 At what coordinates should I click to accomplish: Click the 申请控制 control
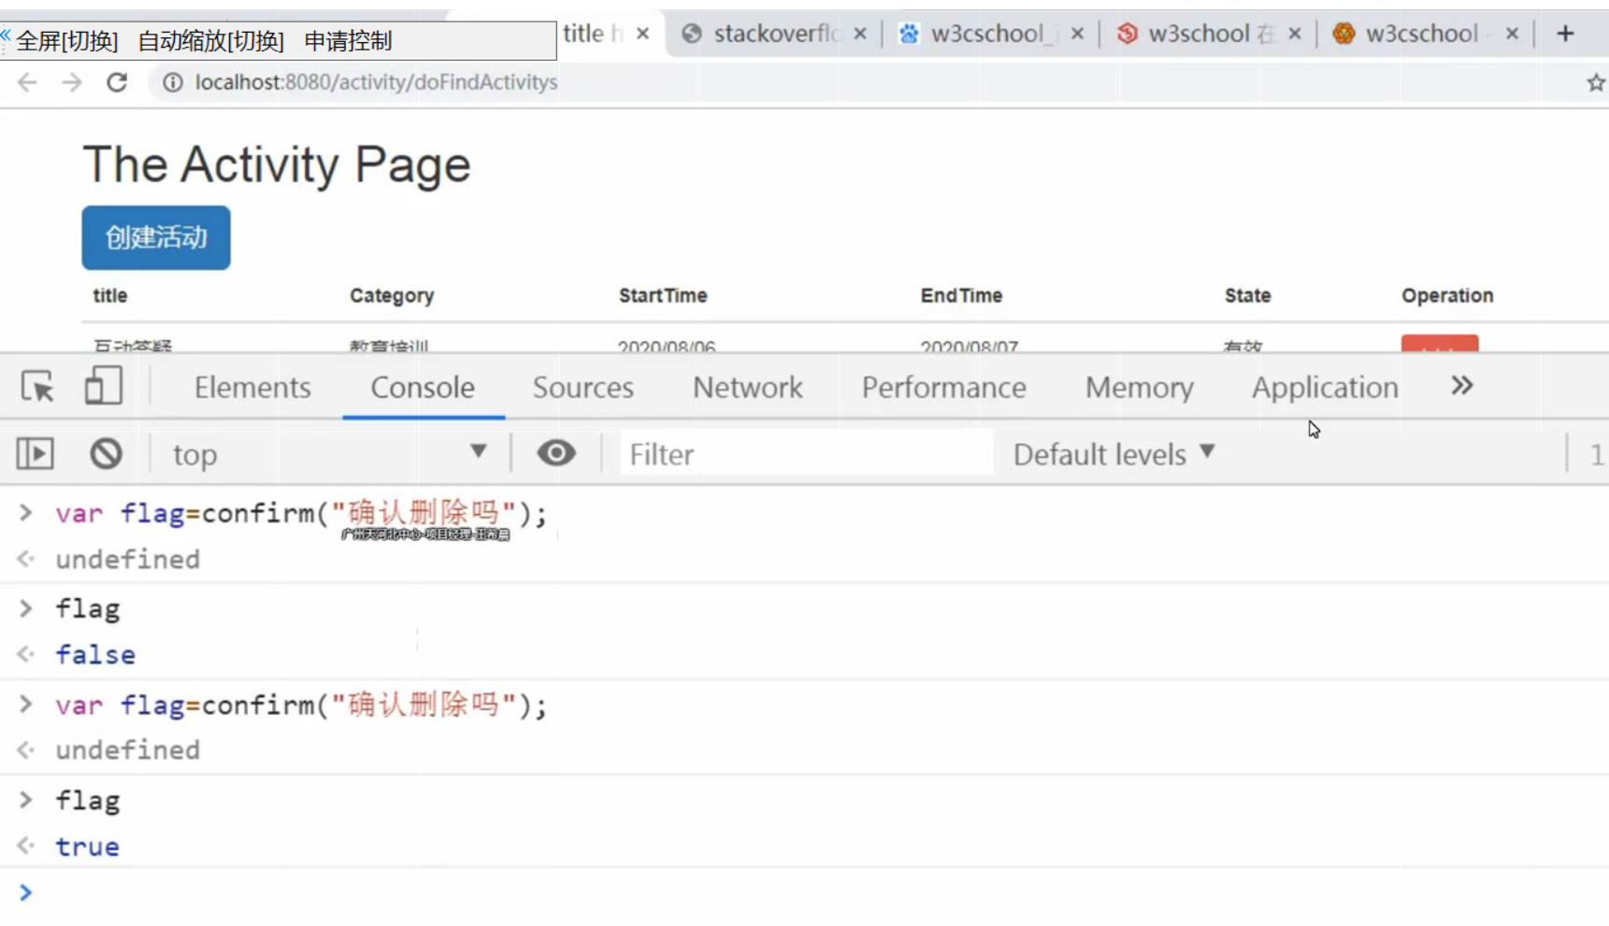(x=348, y=41)
